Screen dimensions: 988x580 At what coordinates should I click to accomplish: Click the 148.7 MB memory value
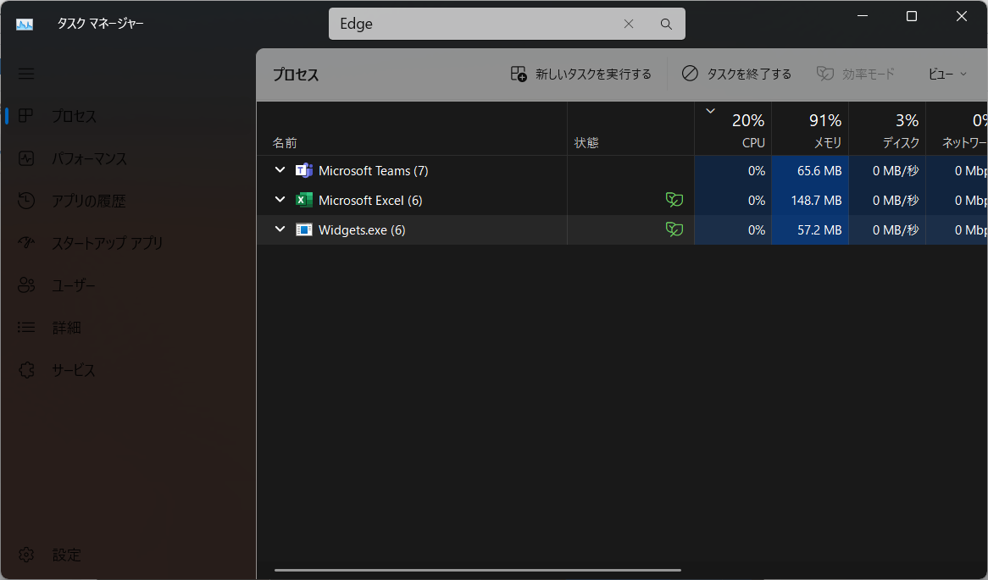coord(816,201)
